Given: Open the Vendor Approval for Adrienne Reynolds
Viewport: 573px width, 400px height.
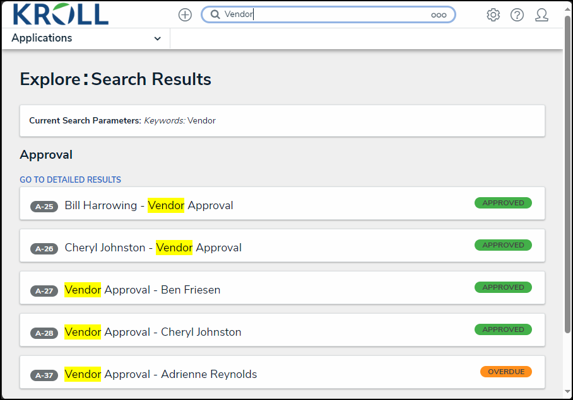Looking at the screenshot, I should point(160,374).
